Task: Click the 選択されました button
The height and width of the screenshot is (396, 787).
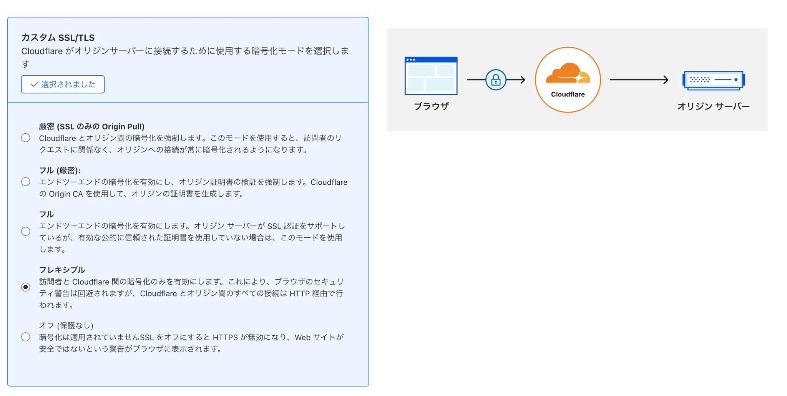Action: (63, 84)
